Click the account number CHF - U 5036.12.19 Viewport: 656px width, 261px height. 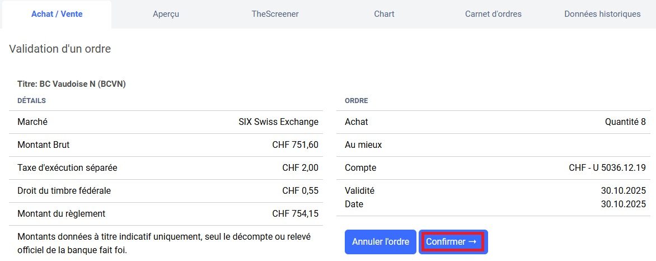click(x=607, y=168)
